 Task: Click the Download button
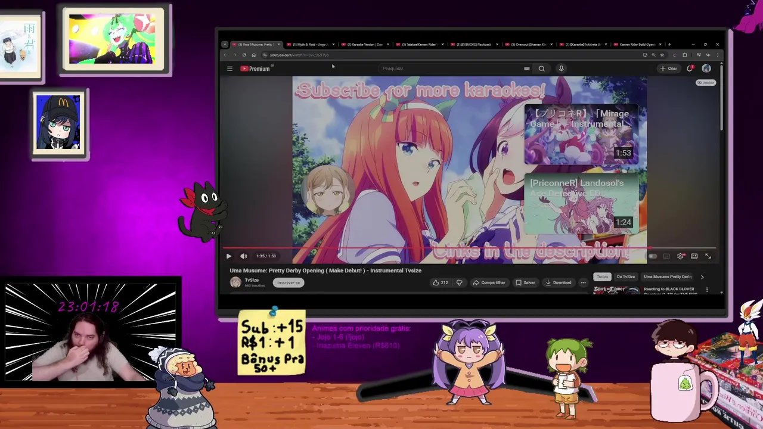559,282
